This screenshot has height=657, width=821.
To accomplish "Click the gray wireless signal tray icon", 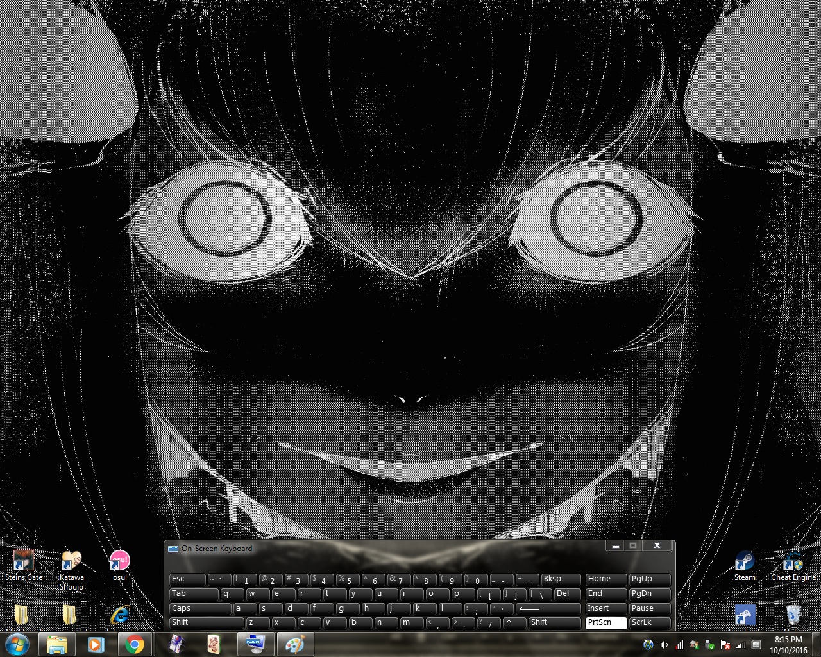I will coord(741,645).
